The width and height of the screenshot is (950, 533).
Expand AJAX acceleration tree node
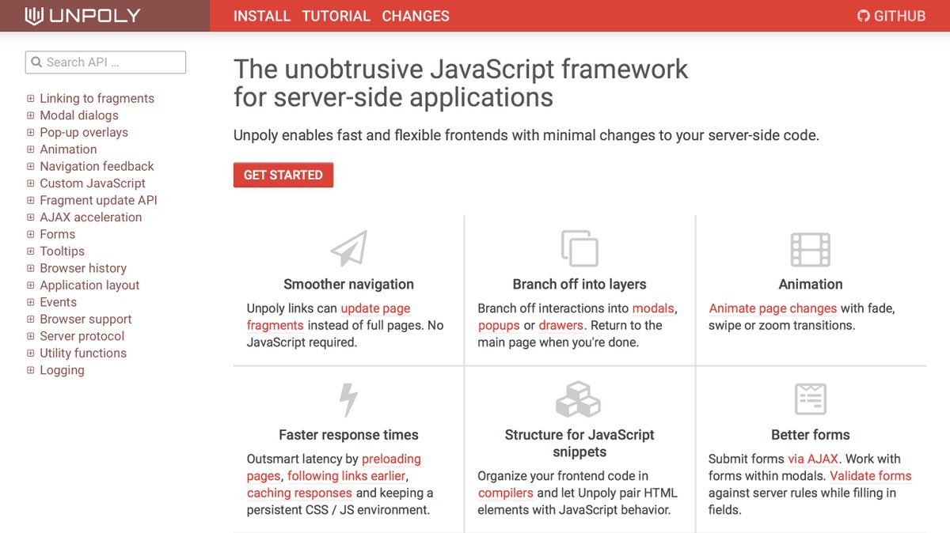pos(31,217)
